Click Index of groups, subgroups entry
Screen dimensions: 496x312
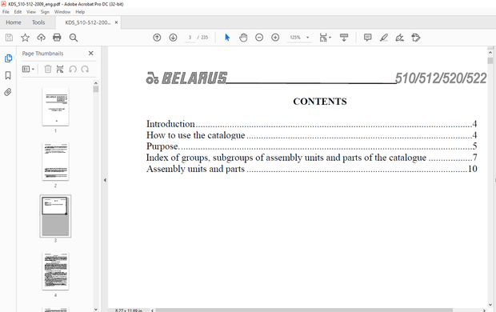[x=311, y=158]
